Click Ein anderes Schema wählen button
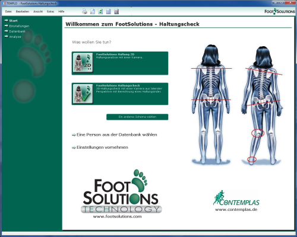Image resolution: width=297 pixels, height=237 pixels. coord(137,117)
